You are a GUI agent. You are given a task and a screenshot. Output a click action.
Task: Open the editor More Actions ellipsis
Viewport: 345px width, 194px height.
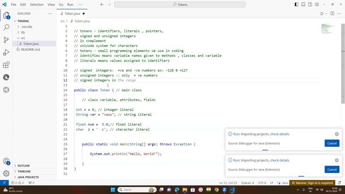(x=339, y=13)
